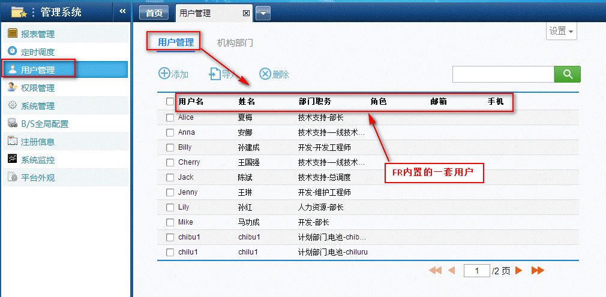This screenshot has height=297, width=606.
Task: Toggle the select-all header checkbox
Action: tap(170, 102)
